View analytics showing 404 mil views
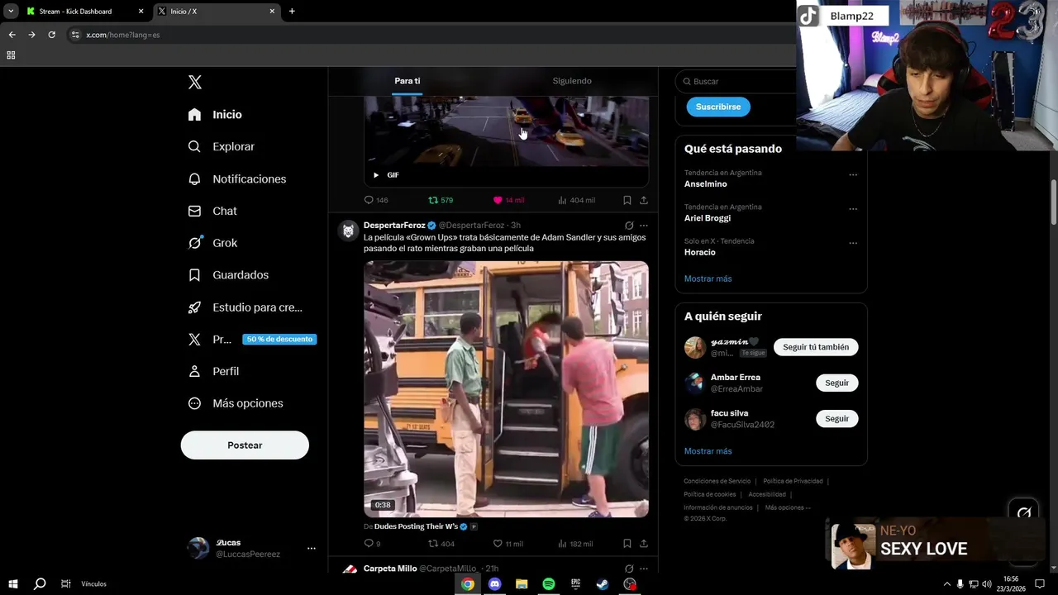 point(577,200)
